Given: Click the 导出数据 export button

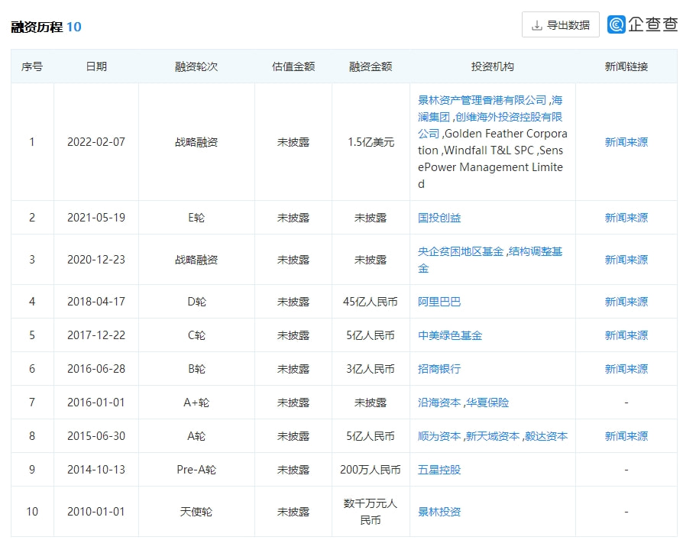Looking at the screenshot, I should coord(560,24).
